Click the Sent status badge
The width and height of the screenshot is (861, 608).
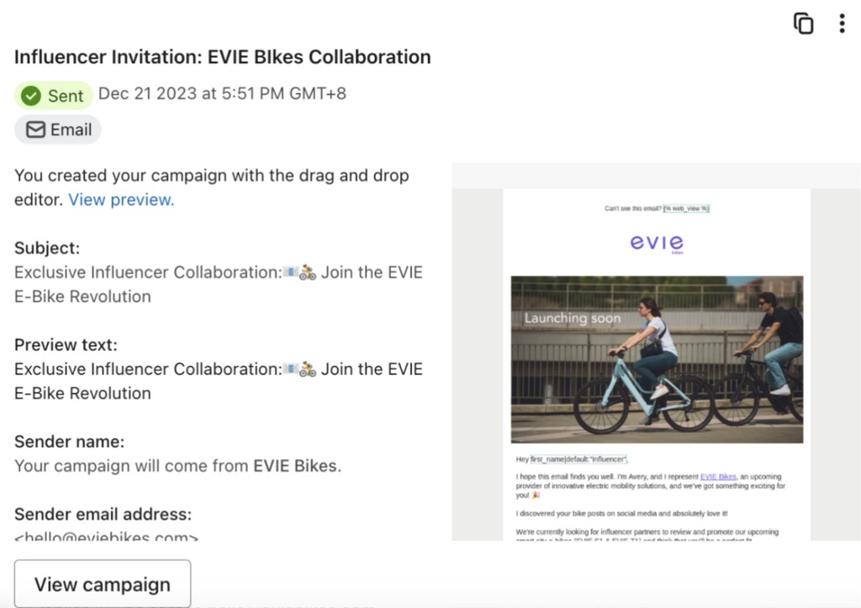click(53, 96)
